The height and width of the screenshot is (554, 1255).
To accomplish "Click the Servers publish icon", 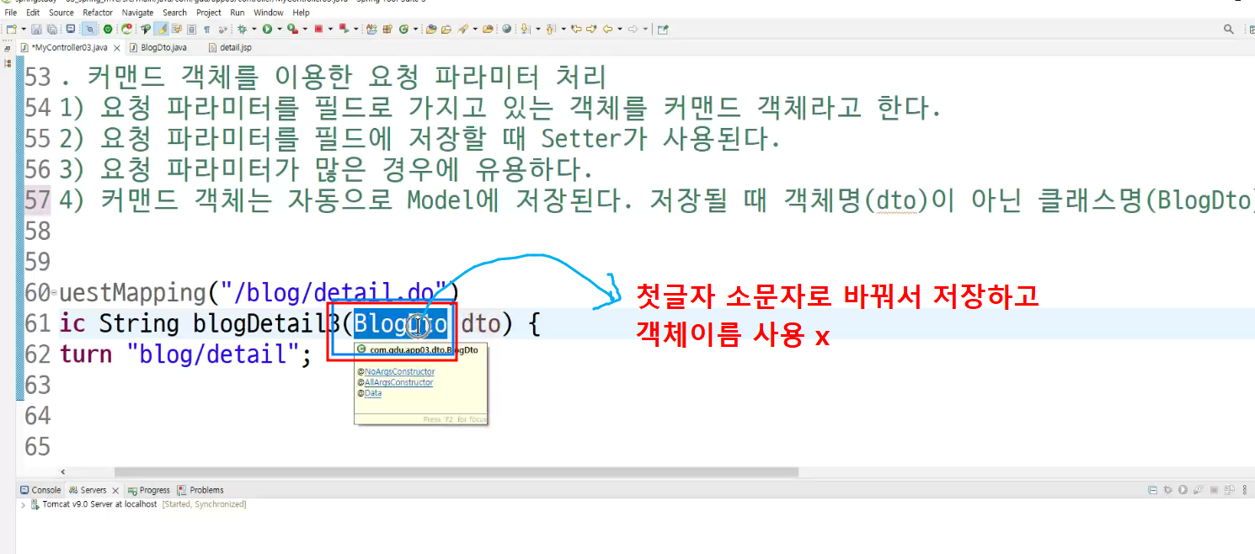I will [1229, 490].
